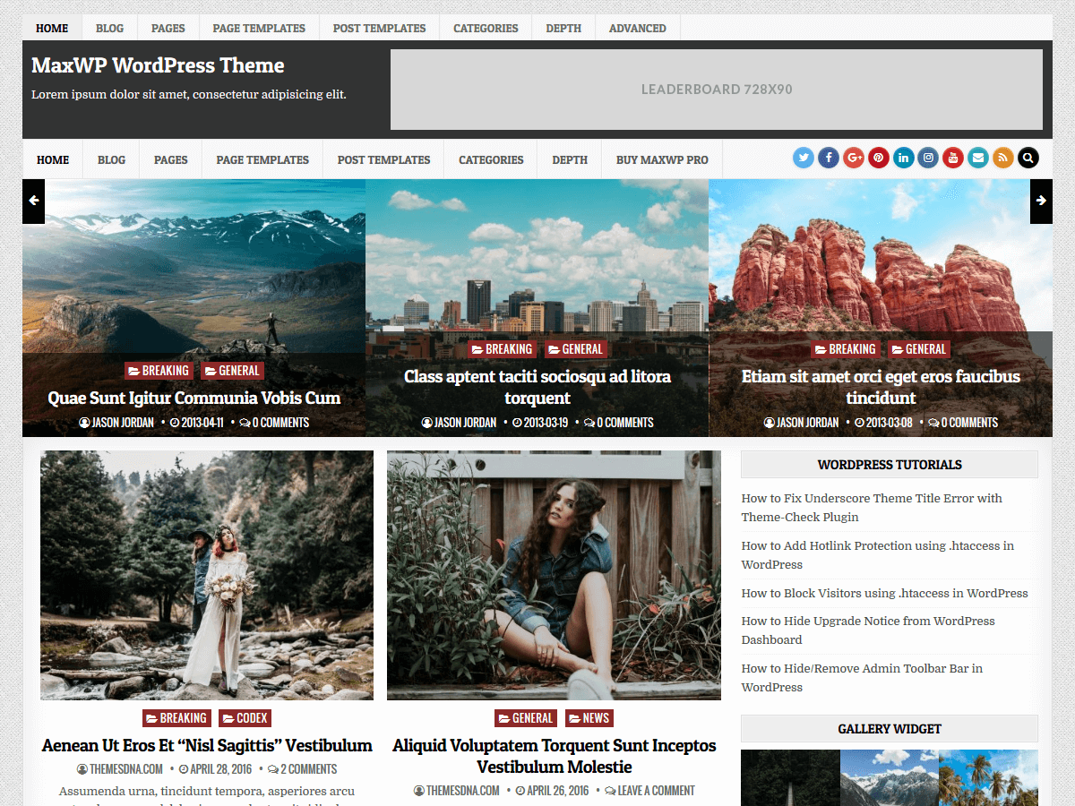The width and height of the screenshot is (1075, 806).
Task: Open BUY MAXWP PRO link
Action: coord(662,159)
